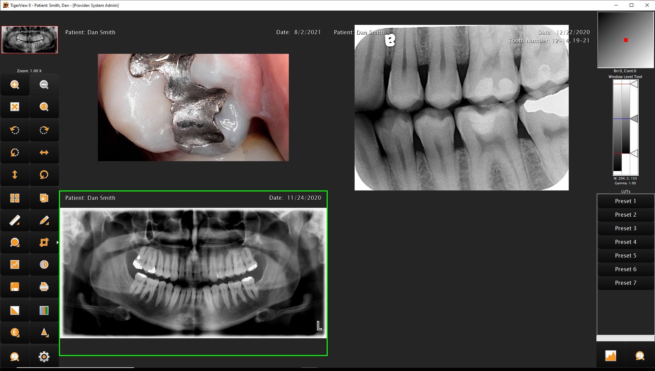Open settings with the gear icon
The width and height of the screenshot is (655, 371).
44,357
